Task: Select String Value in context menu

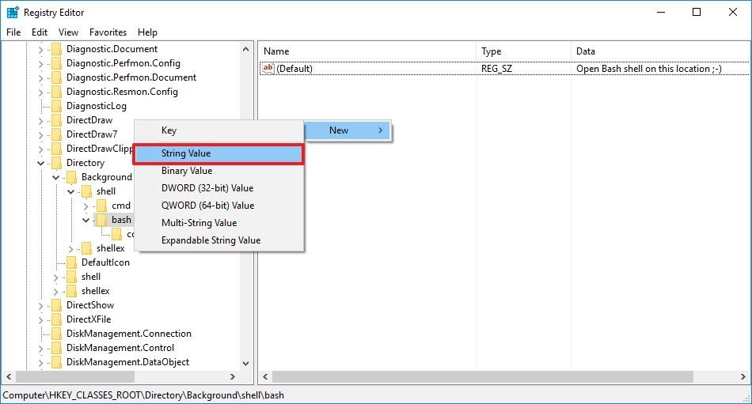Action: pos(218,153)
